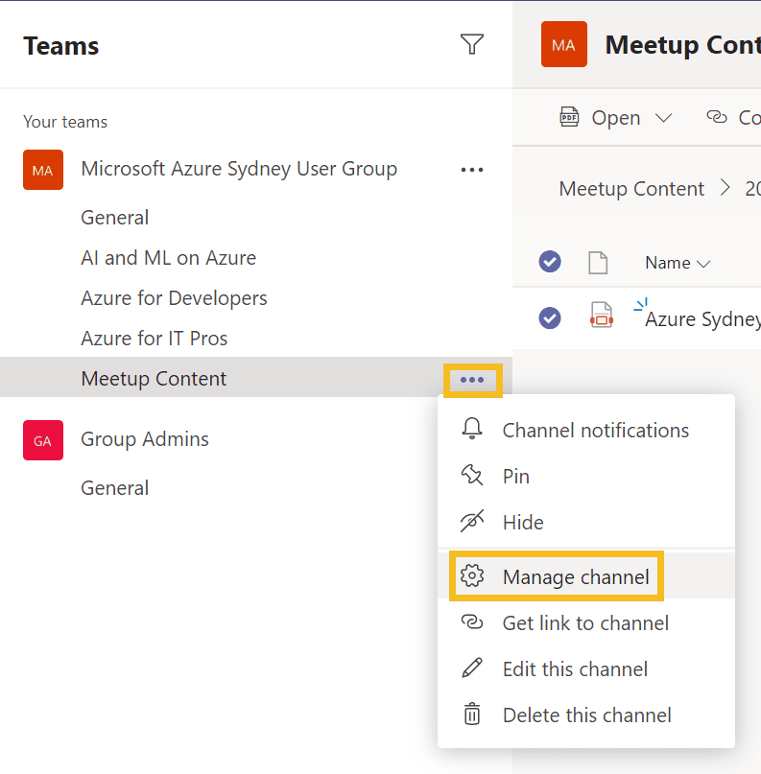The image size is (761, 774).
Task: Click the Teams heading
Action: coord(61,46)
